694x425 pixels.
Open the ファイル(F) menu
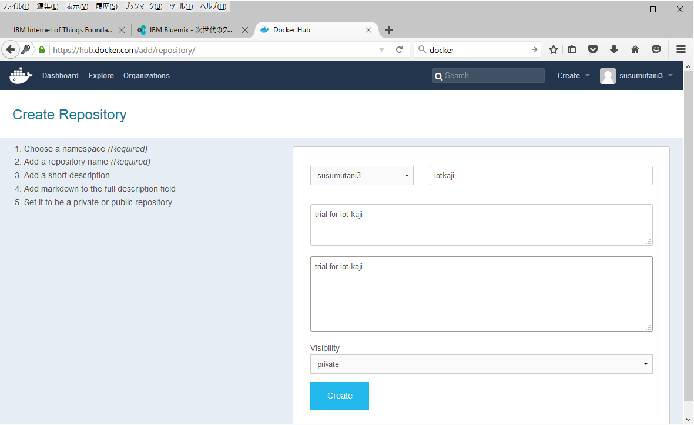tap(15, 6)
